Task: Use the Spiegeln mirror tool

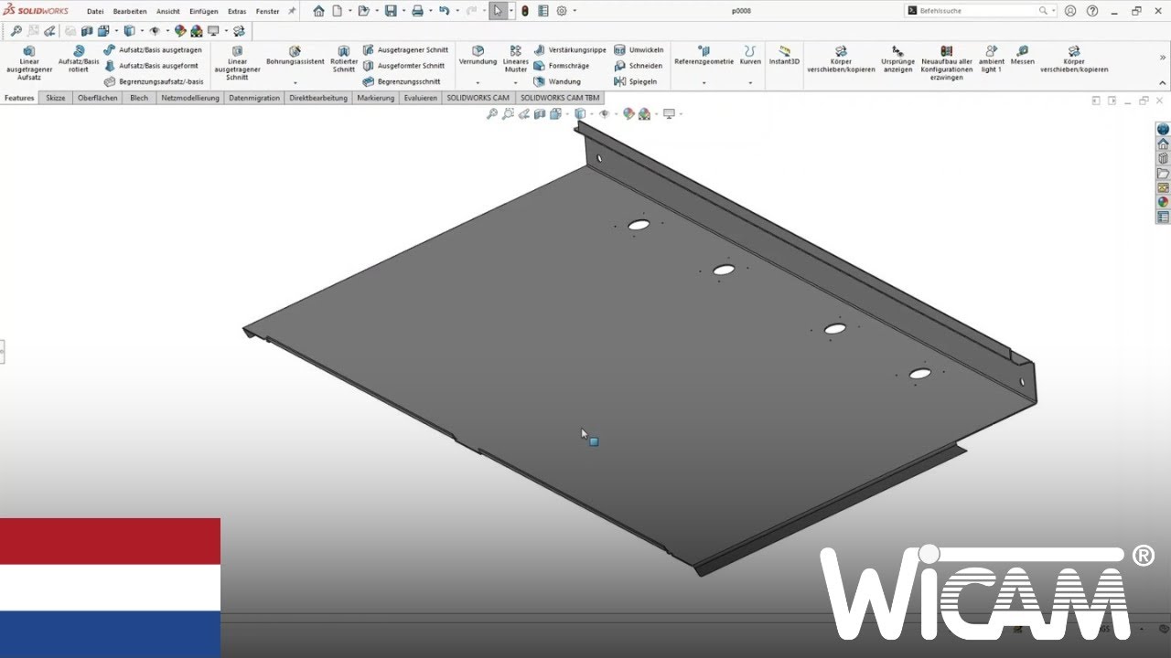Action: pos(636,81)
